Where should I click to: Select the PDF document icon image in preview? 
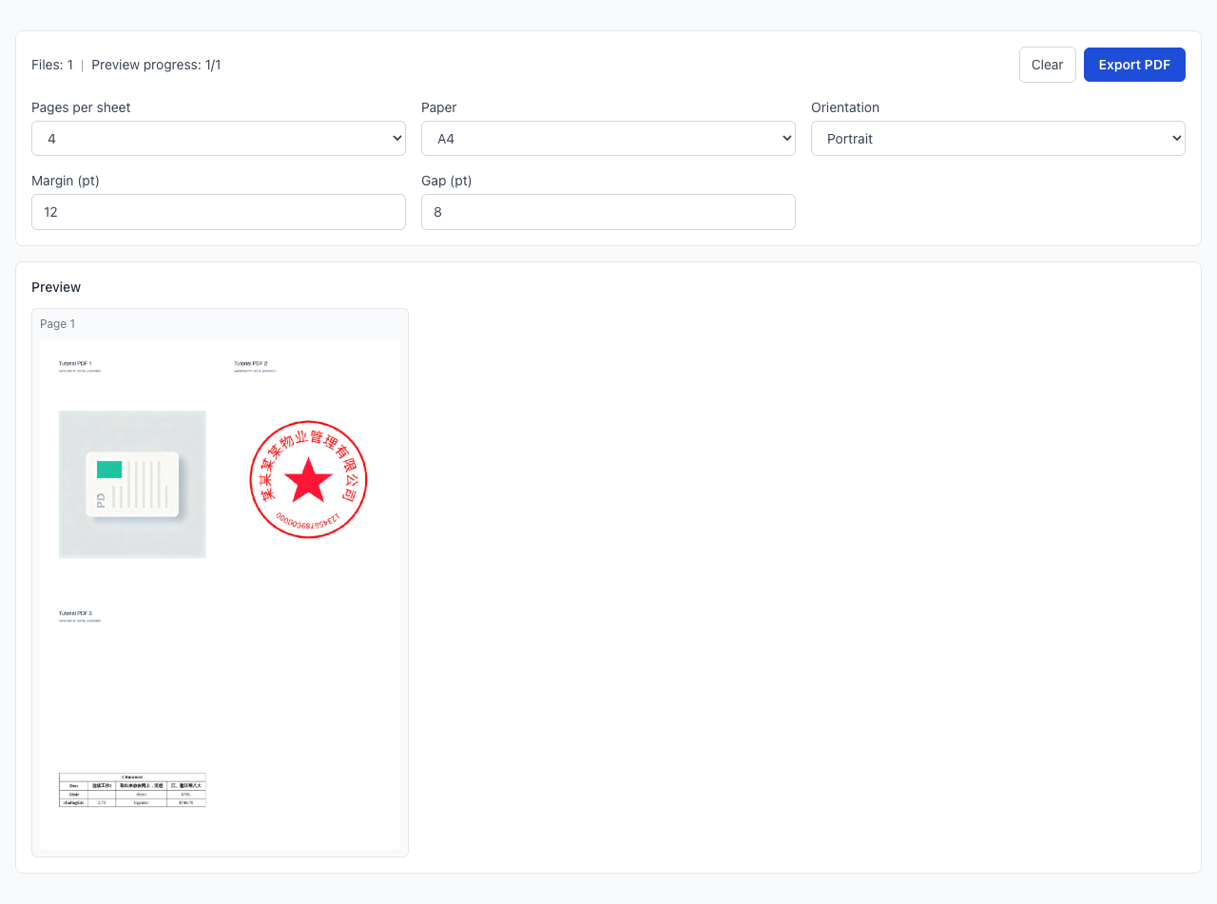pyautogui.click(x=132, y=484)
